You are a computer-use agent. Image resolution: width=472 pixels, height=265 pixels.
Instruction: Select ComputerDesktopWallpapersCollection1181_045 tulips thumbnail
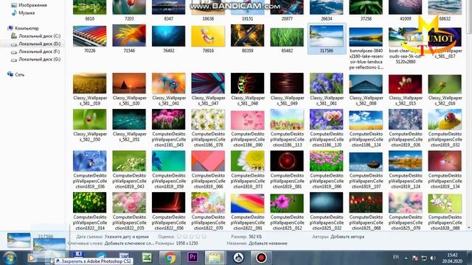pos(169,128)
